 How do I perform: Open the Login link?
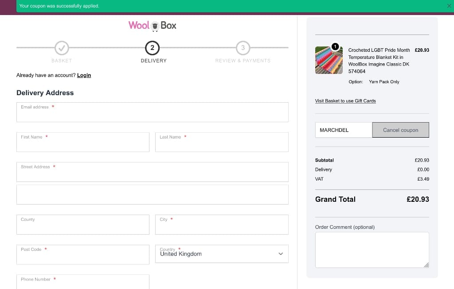point(84,75)
